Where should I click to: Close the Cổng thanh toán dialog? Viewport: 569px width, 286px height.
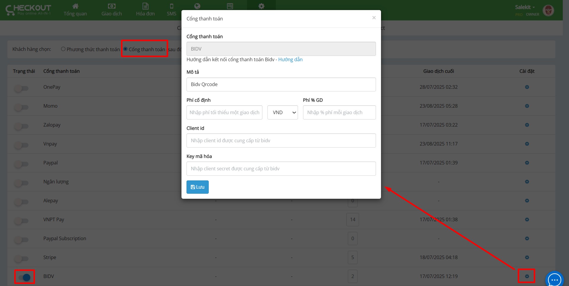click(374, 18)
